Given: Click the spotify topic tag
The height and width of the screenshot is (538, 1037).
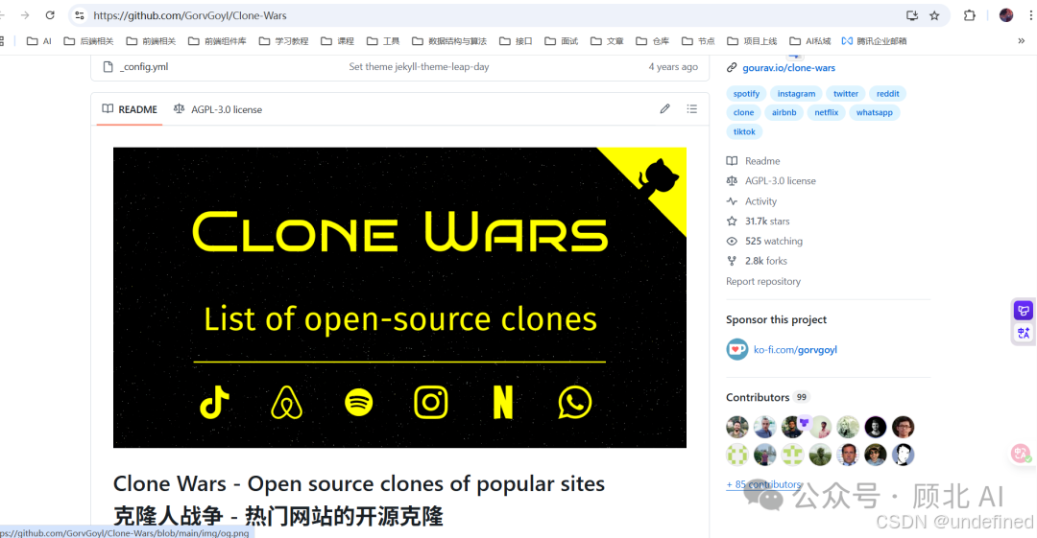Looking at the screenshot, I should [x=746, y=94].
